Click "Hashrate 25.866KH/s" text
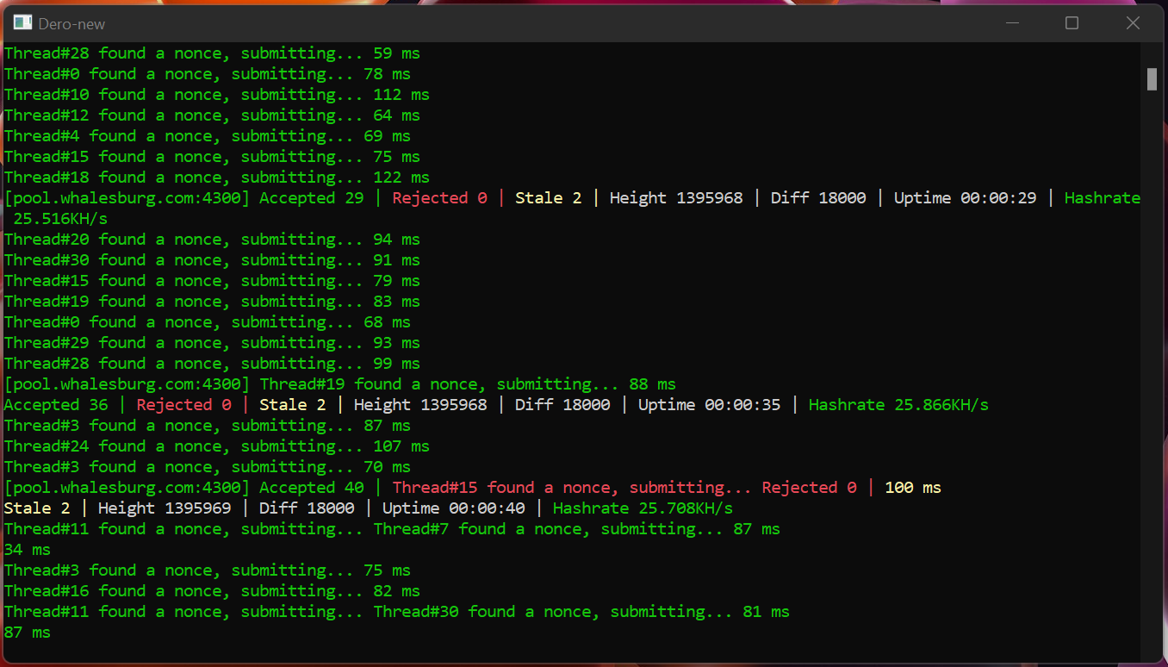The height and width of the screenshot is (667, 1168). click(x=898, y=405)
